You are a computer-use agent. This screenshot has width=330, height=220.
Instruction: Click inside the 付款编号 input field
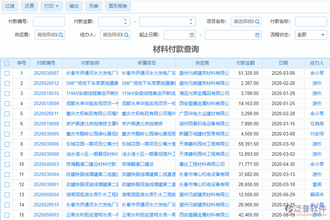click(x=49, y=21)
